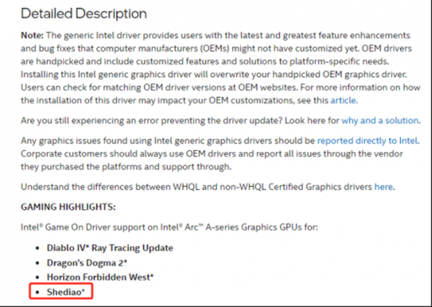The width and height of the screenshot is (432, 307).
Task: Click the Detailed Description heading
Action: tap(84, 14)
